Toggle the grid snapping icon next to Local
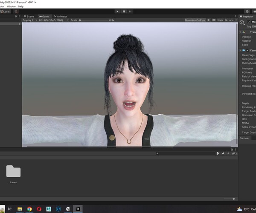 (x=16, y=12)
